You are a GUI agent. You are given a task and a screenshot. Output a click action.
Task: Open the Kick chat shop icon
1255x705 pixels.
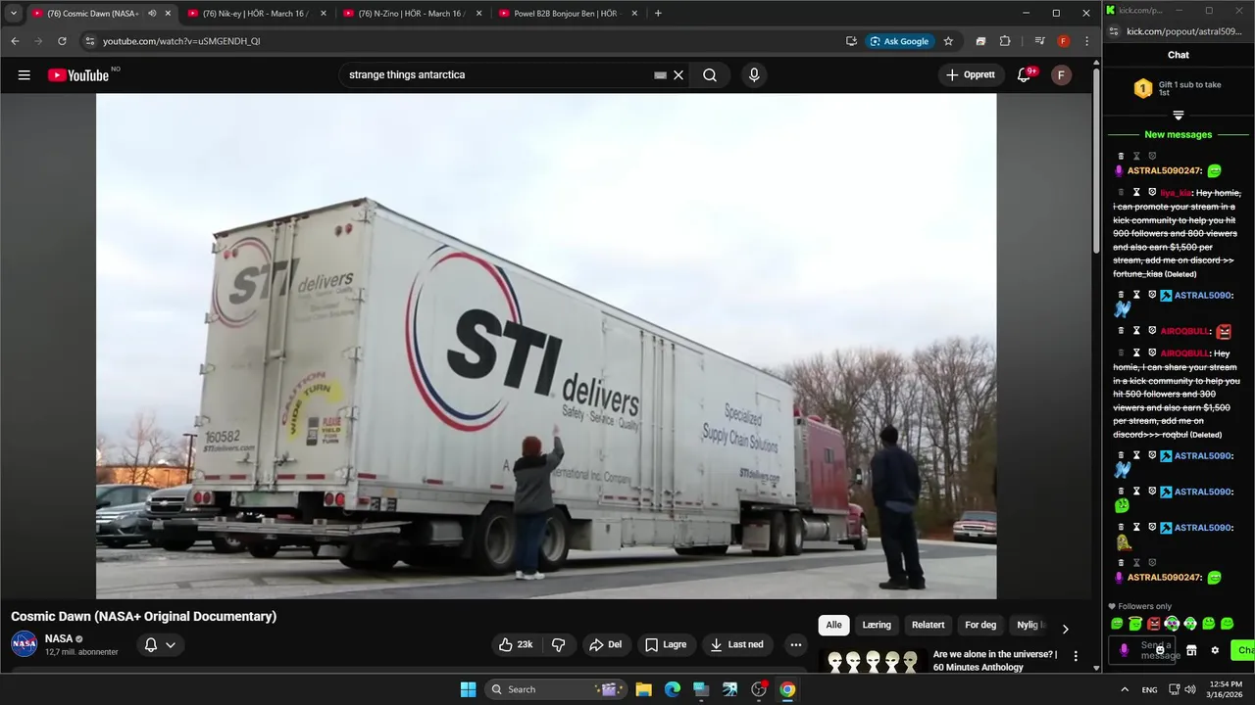pos(1191,650)
